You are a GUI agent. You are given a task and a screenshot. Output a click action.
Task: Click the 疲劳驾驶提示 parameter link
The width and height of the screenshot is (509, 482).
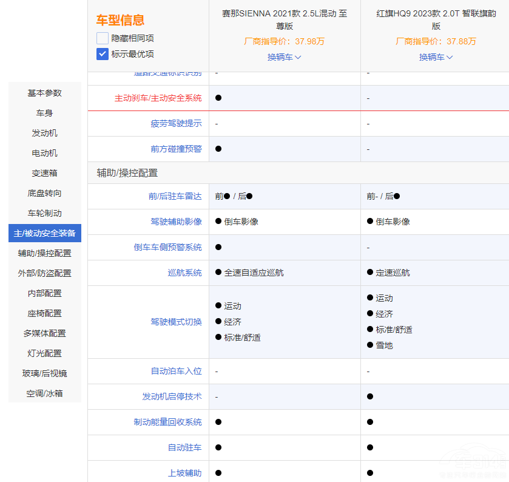(x=176, y=123)
